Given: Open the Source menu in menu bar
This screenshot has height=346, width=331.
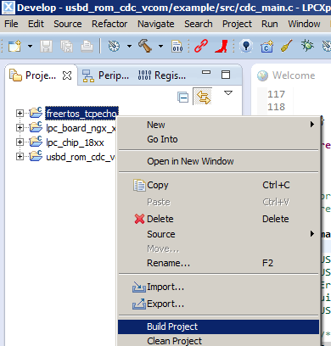Looking at the screenshot, I should 68,24.
